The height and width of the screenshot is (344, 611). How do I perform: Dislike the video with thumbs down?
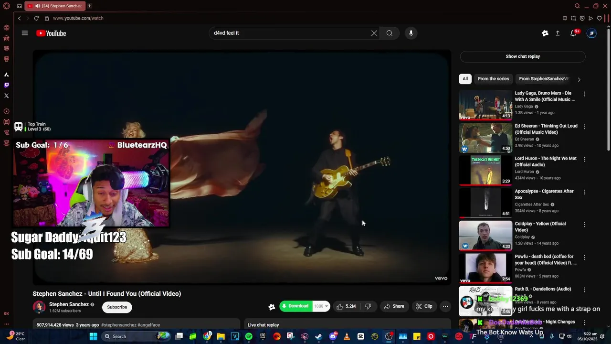pos(368,306)
